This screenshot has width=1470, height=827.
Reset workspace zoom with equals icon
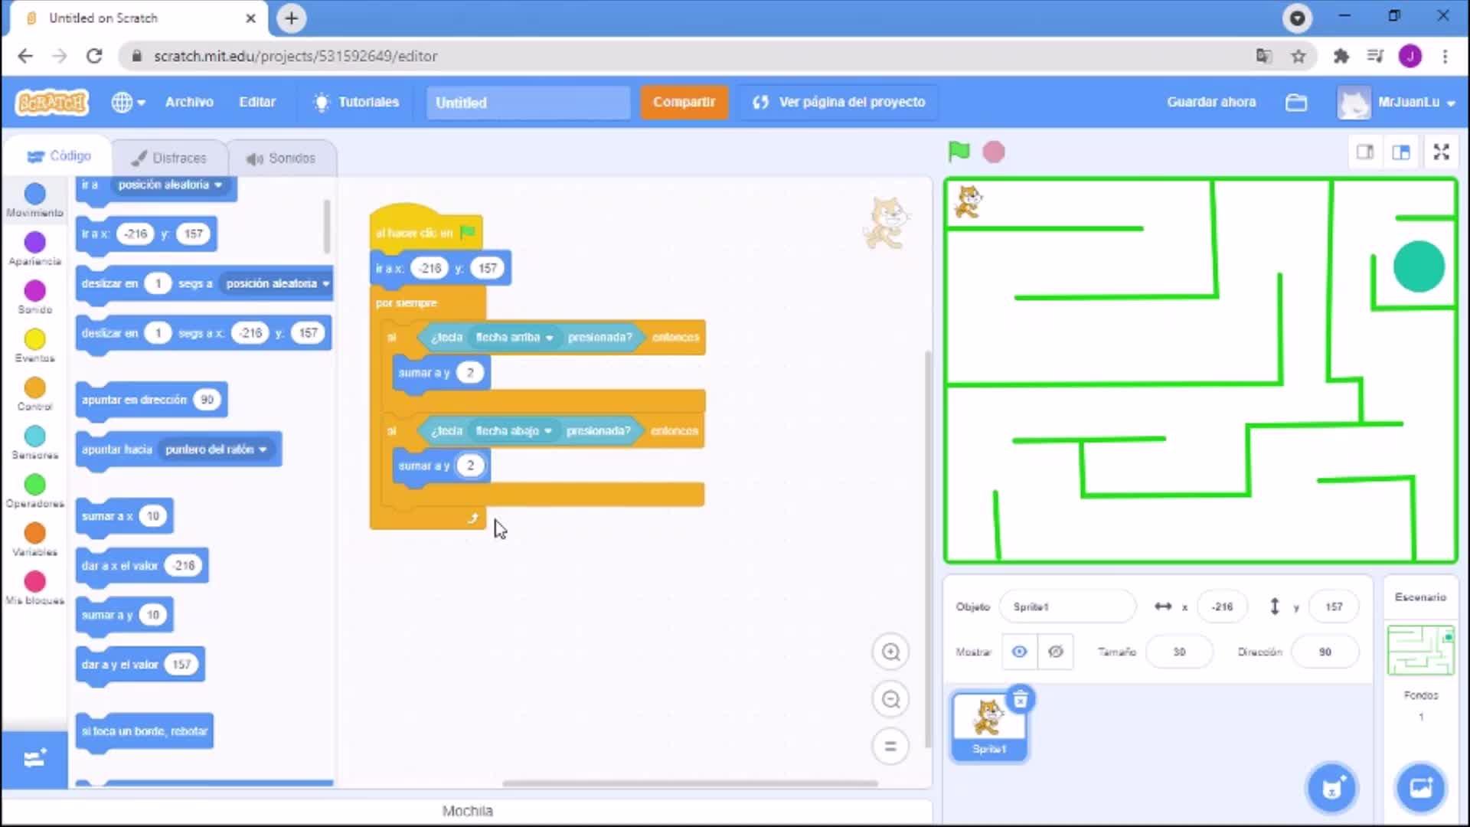pyautogui.click(x=890, y=746)
